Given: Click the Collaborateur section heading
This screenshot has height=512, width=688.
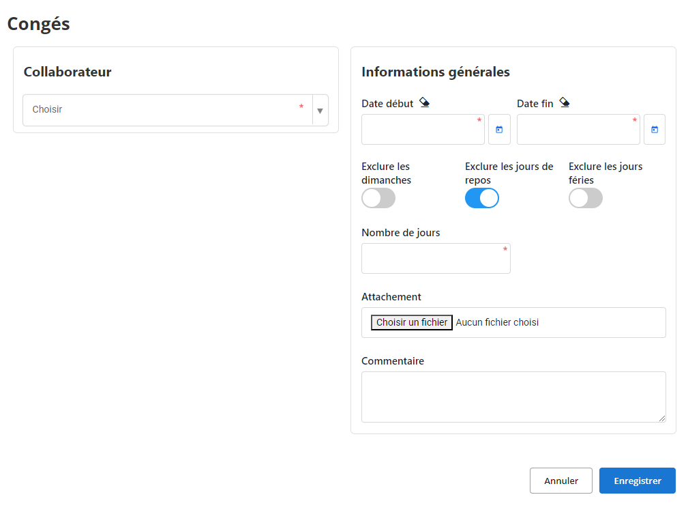Looking at the screenshot, I should point(68,72).
